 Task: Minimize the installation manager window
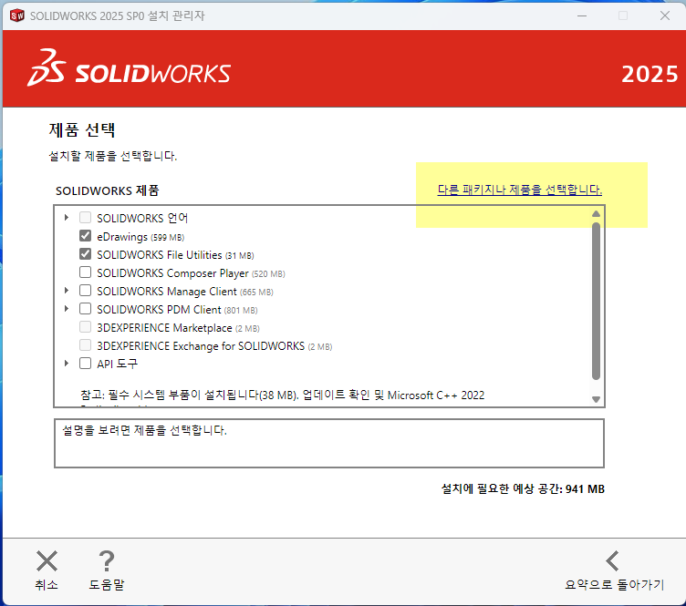pyautogui.click(x=582, y=15)
